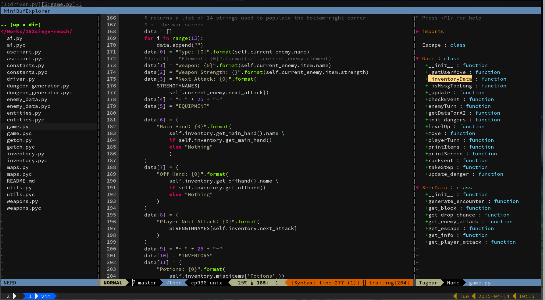
Task: Click the plus marker before update_danger function
Action: 427,174
